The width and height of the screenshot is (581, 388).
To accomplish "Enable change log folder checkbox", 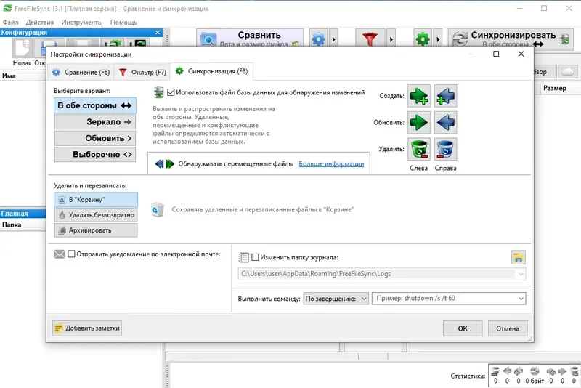I will point(255,257).
